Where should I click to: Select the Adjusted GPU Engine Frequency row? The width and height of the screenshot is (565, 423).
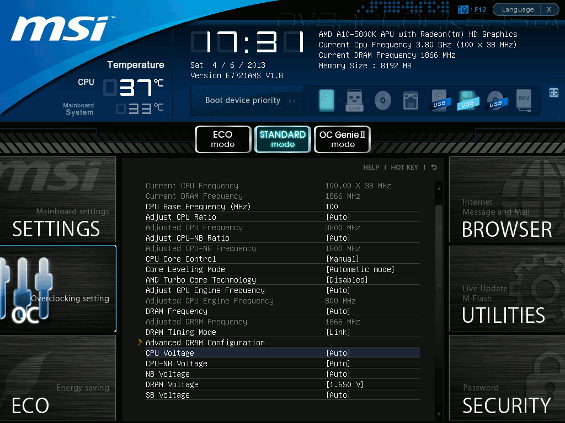pyautogui.click(x=282, y=301)
